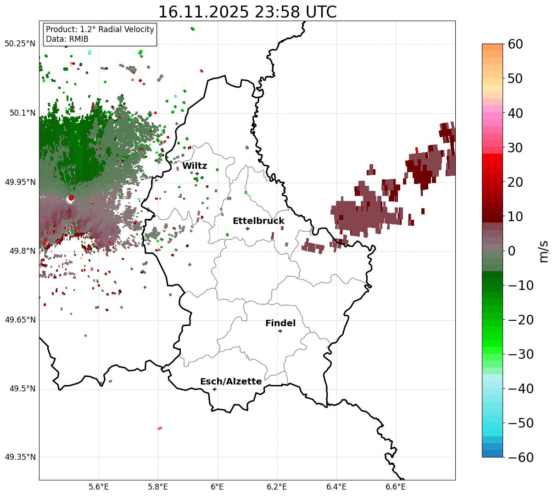Click the colorbar −50 tick label
The width and height of the screenshot is (554, 496).
(520, 423)
